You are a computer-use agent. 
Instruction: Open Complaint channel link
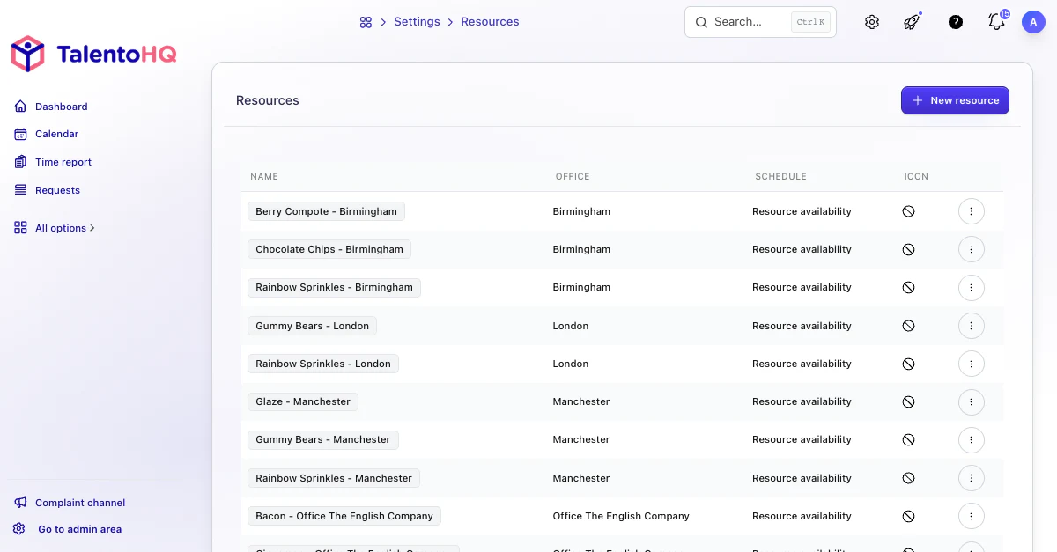tap(80, 503)
